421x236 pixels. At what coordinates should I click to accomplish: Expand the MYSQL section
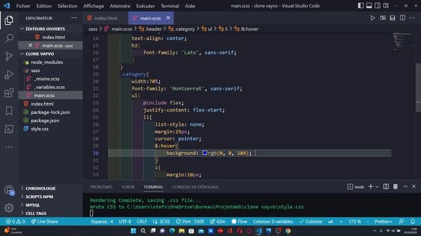pos(33,205)
